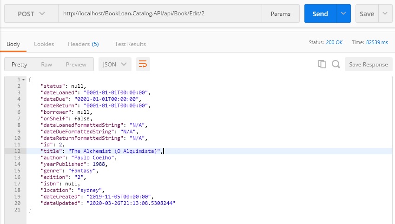Click the Save request button
Viewport: 395px width, 224px height.
click(367, 13)
